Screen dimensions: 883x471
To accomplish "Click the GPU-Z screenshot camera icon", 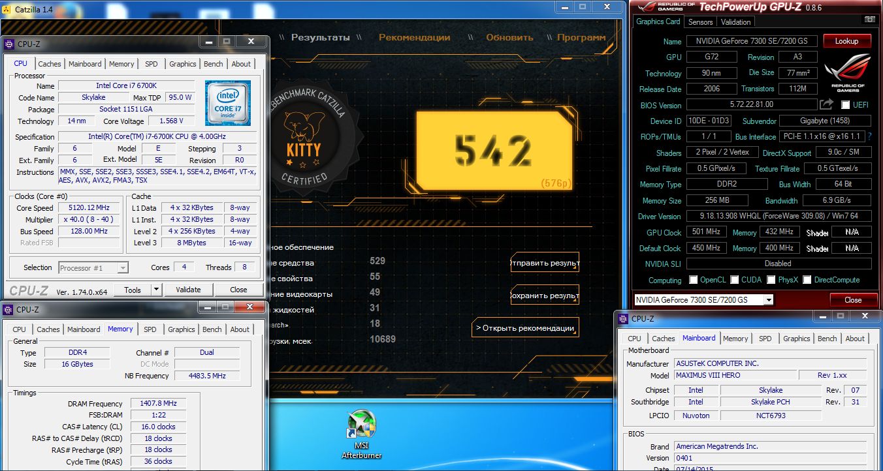I will (869, 20).
